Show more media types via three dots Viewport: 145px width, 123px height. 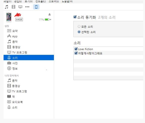(27, 7)
